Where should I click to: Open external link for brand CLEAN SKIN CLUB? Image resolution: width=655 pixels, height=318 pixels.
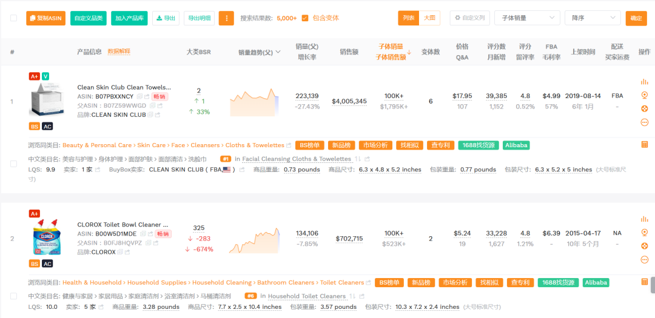coord(158,114)
